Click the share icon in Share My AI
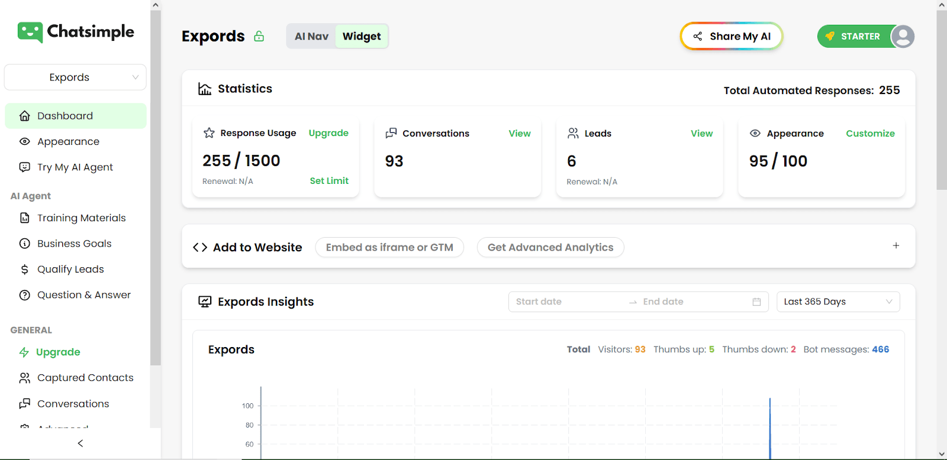 698,36
